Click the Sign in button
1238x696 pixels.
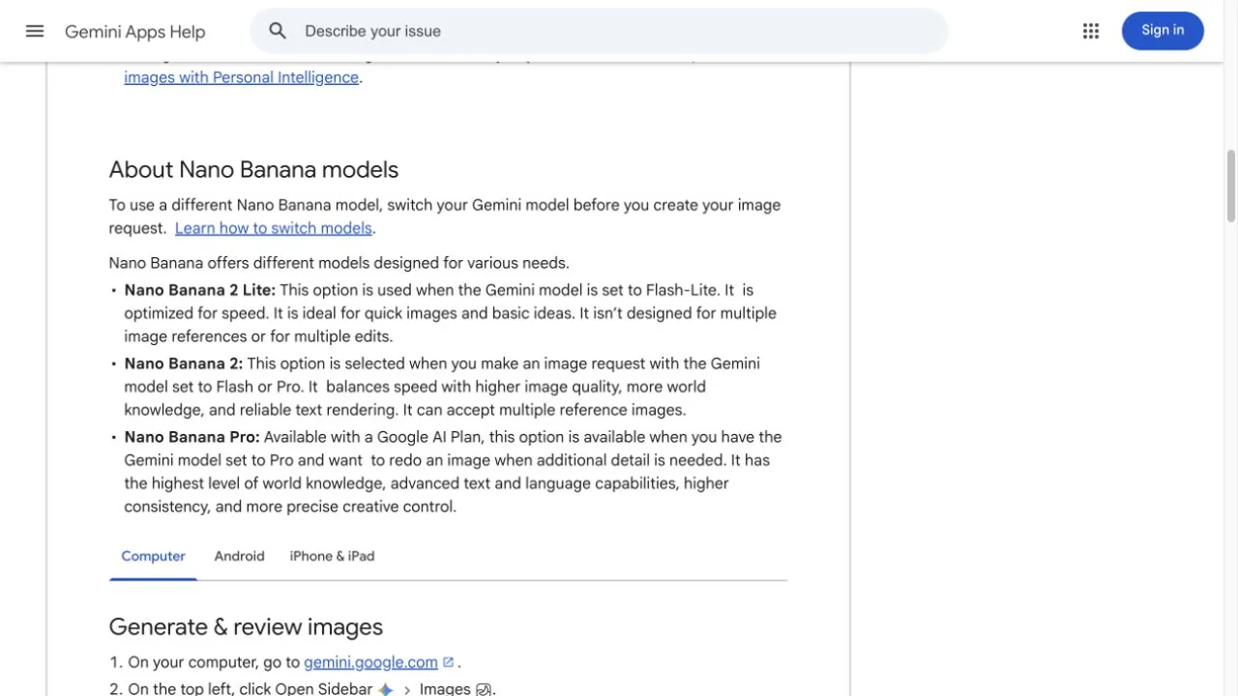[x=1163, y=31]
